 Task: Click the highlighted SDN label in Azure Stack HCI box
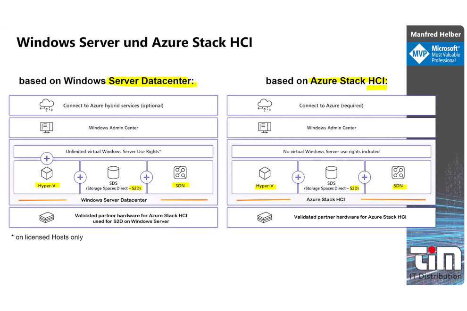point(398,186)
